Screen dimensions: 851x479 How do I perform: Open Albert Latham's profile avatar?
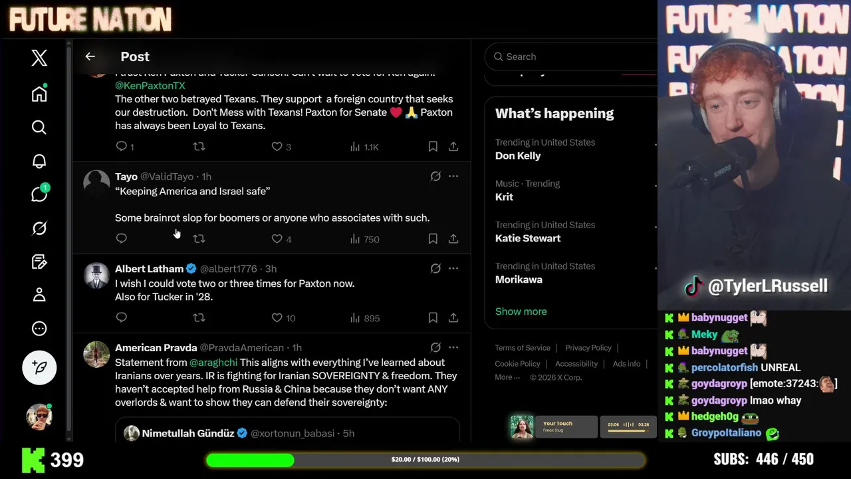point(96,274)
